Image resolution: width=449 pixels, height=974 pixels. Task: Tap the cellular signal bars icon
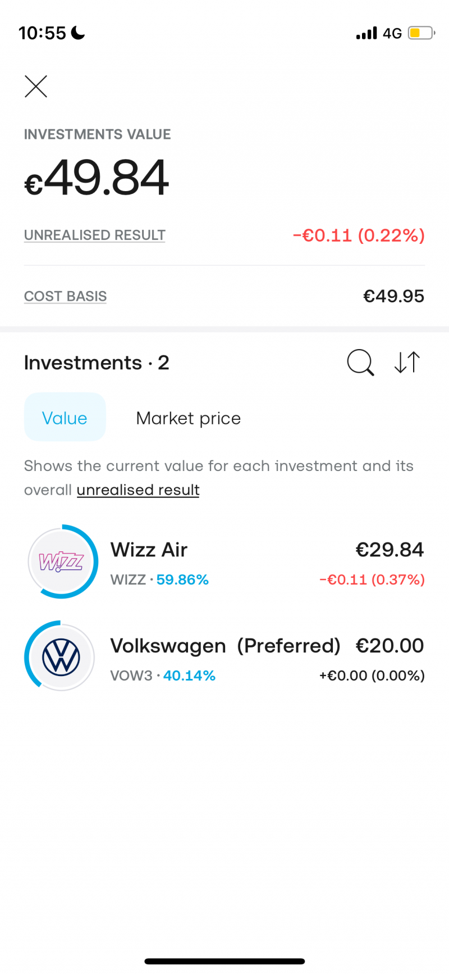pyautogui.click(x=366, y=33)
